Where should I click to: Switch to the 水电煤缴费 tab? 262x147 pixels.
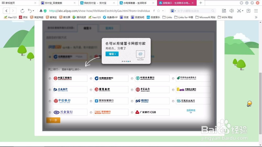click(x=137, y=3)
